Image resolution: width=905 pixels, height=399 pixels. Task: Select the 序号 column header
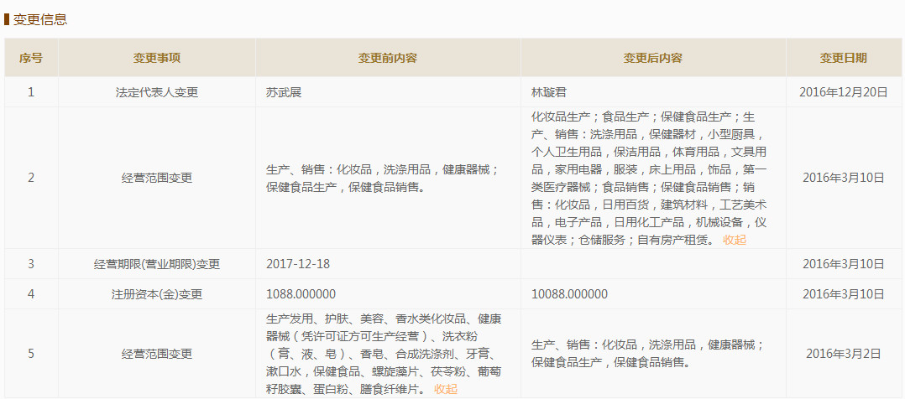pyautogui.click(x=31, y=58)
